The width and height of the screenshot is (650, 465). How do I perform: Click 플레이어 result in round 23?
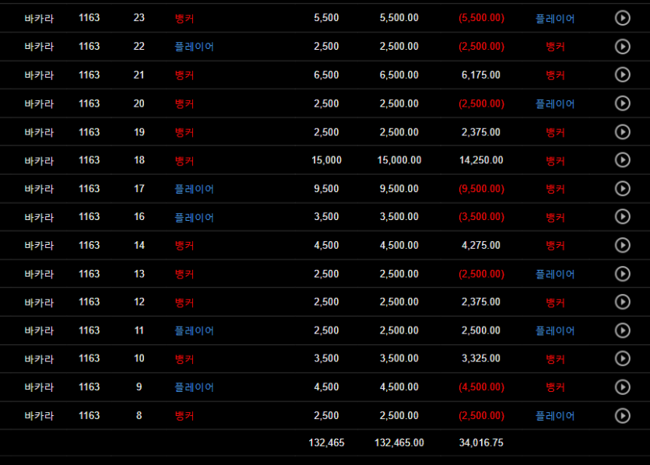click(x=555, y=18)
